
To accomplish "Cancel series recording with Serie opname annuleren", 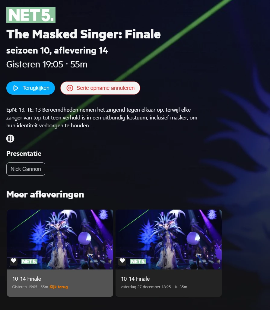I will (100, 88).
